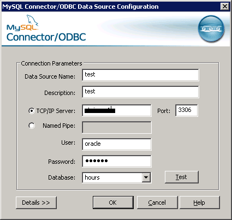232x220 pixels.
Task: Open Help for the dialog
Action: tap(200, 203)
